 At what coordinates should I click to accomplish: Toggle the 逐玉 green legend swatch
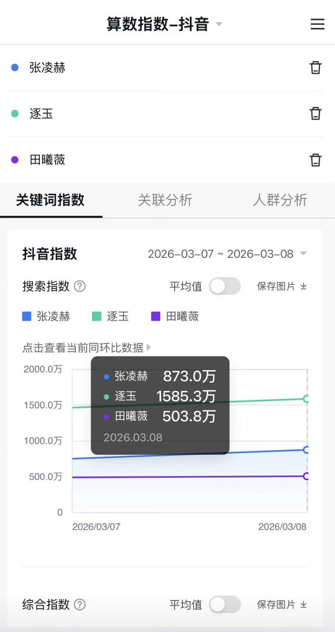click(97, 316)
